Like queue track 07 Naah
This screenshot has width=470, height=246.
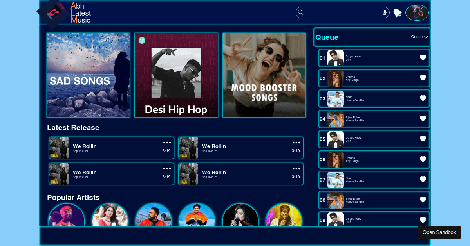click(423, 180)
